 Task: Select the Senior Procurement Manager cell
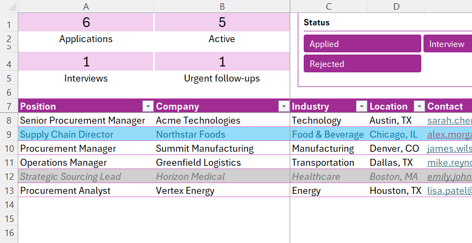86,120
